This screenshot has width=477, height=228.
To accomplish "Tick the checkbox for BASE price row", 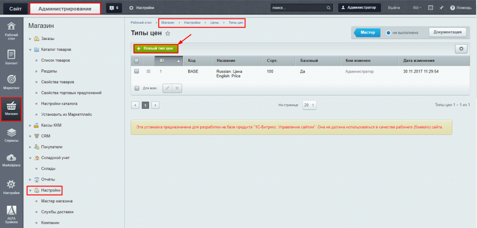I will tap(136, 71).
